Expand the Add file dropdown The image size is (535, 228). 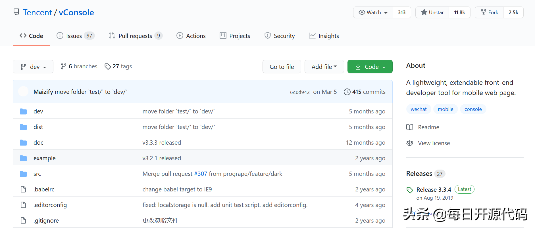(324, 67)
